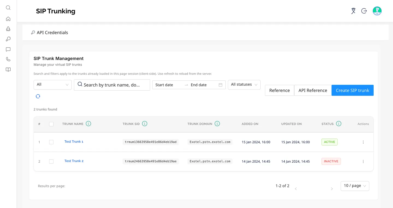Open the API Credentials section
The image size is (393, 208).
point(49,32)
